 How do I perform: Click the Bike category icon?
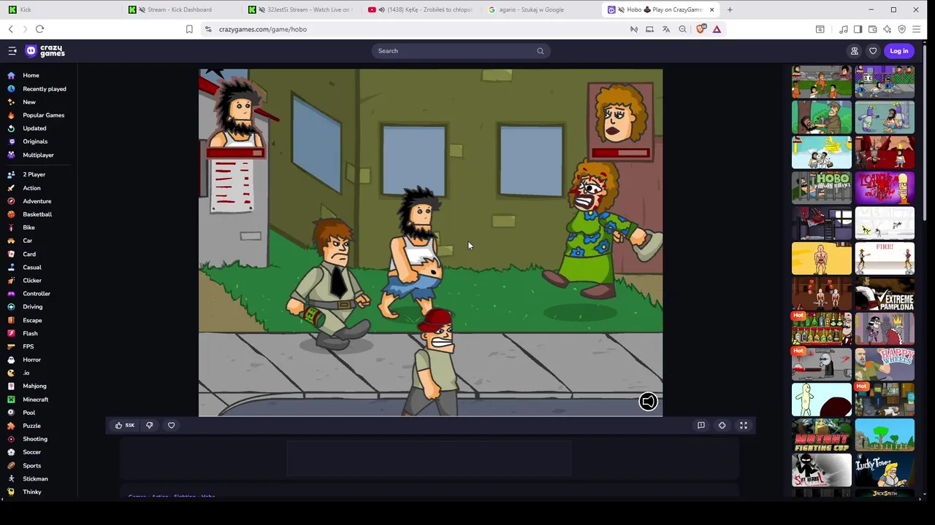pos(11,227)
